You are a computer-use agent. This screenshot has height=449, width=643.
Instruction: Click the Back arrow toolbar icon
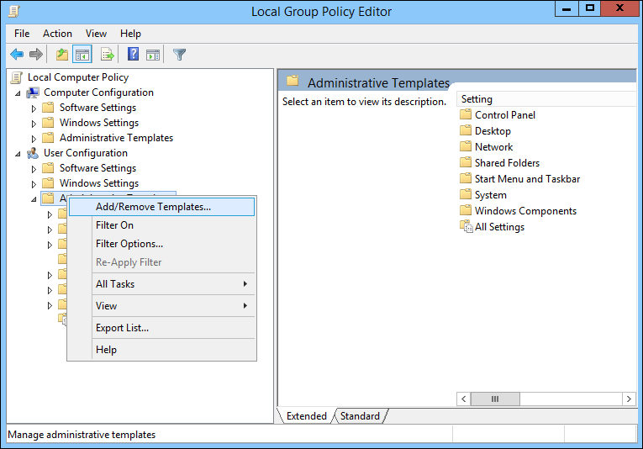coord(17,54)
